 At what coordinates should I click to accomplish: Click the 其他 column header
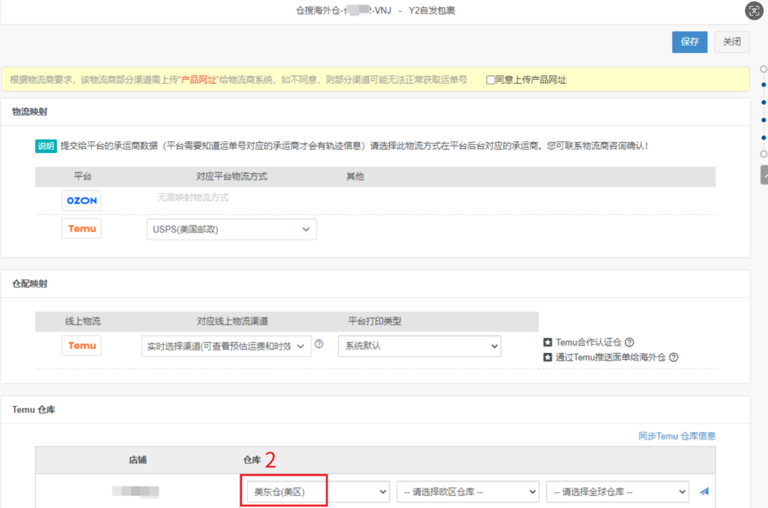pyautogui.click(x=355, y=176)
